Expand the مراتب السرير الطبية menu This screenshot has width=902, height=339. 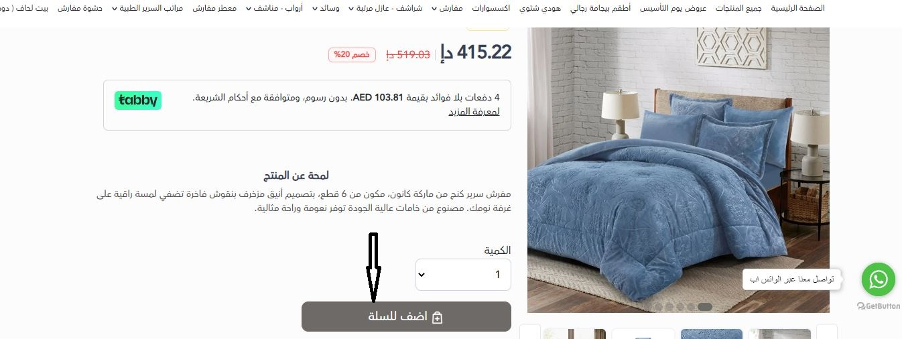[x=148, y=9]
